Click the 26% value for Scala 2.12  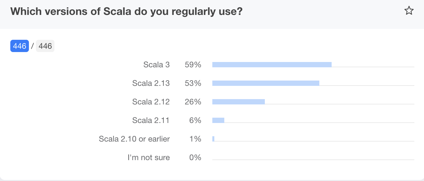point(193,102)
